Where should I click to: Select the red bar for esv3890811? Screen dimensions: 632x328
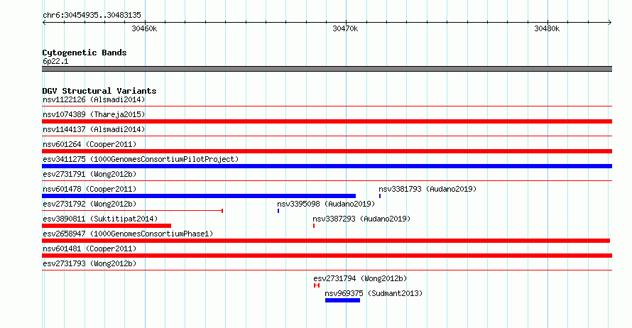click(x=107, y=226)
